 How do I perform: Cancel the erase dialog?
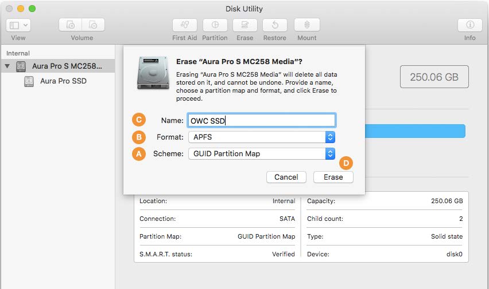(286, 177)
